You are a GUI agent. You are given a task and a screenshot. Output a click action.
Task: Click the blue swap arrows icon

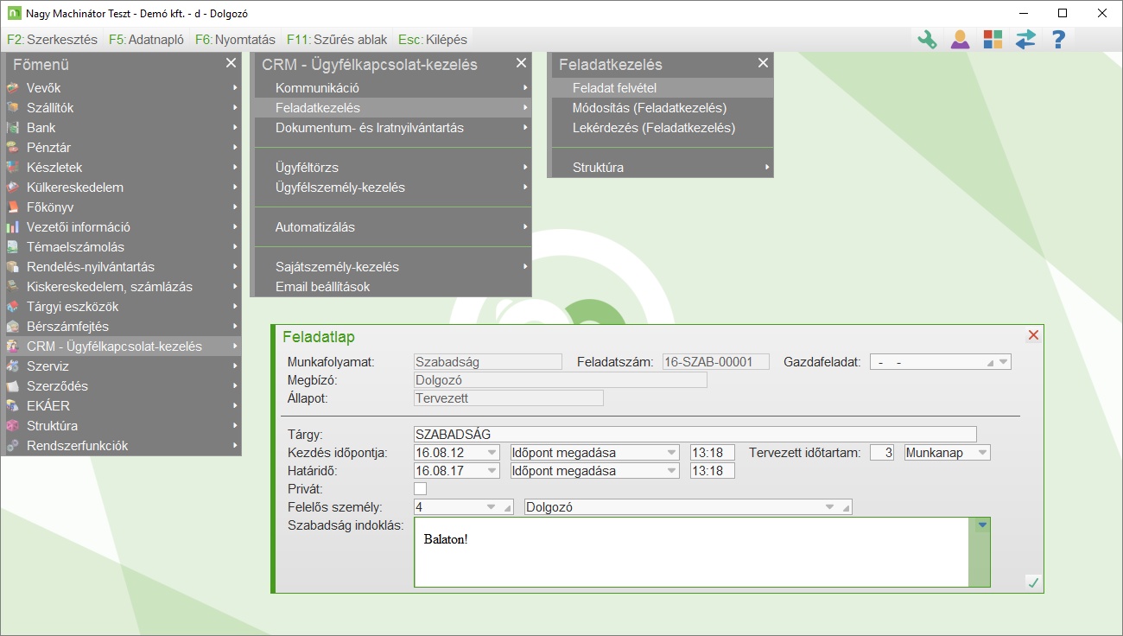point(1025,40)
